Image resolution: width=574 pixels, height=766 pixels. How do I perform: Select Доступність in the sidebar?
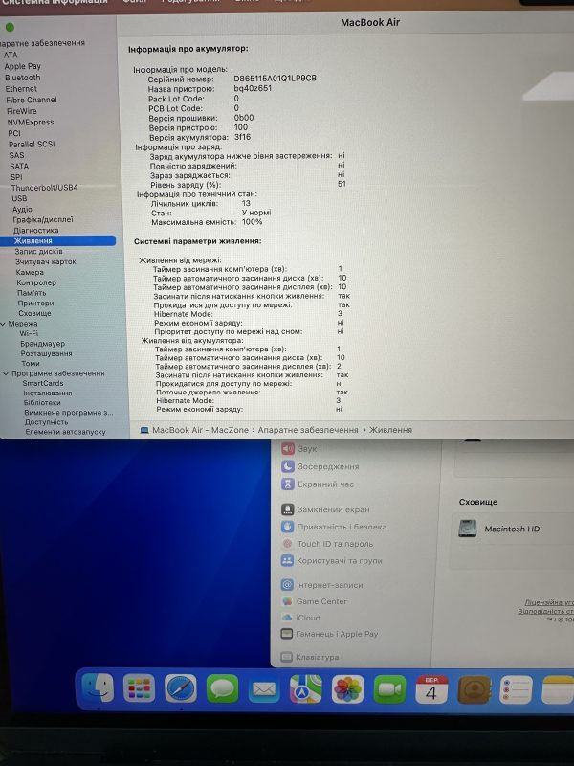point(46,422)
